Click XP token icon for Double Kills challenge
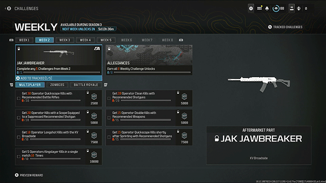Viewport: 326px width, 183px height. [184, 116]
